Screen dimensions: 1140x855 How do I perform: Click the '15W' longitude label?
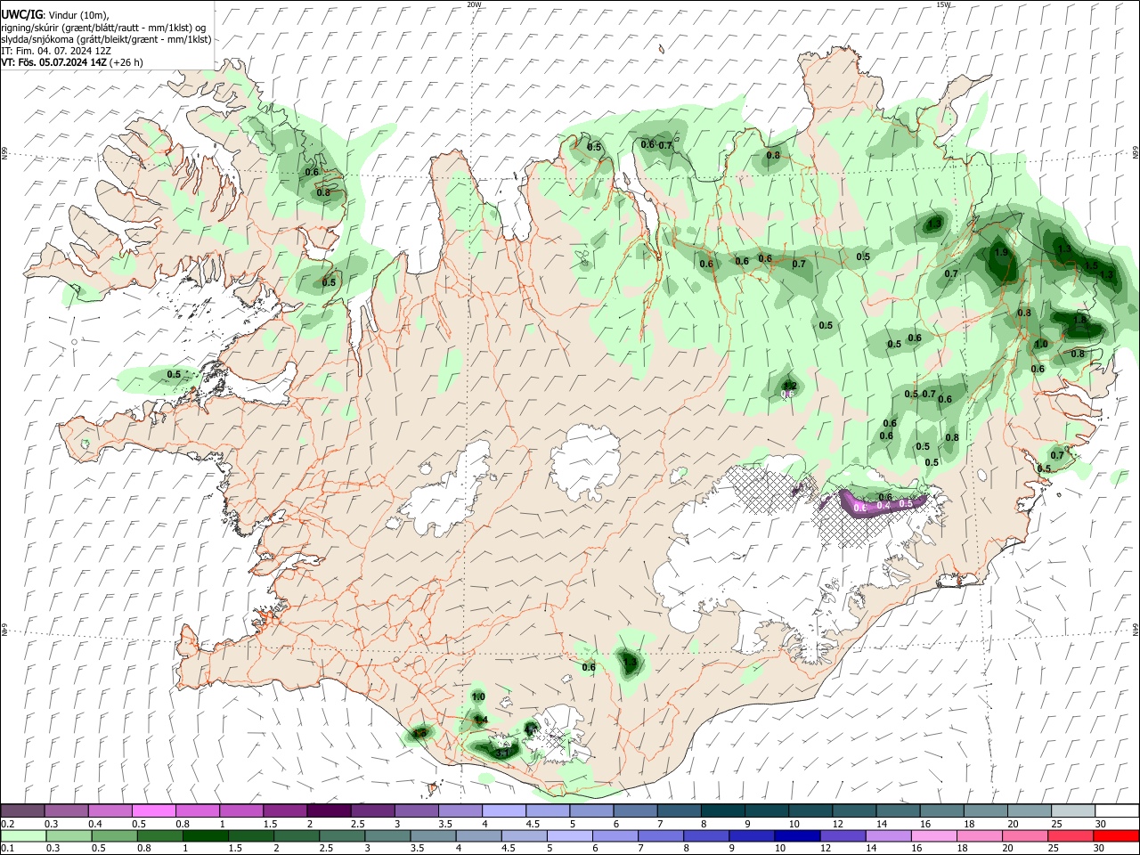tap(943, 4)
